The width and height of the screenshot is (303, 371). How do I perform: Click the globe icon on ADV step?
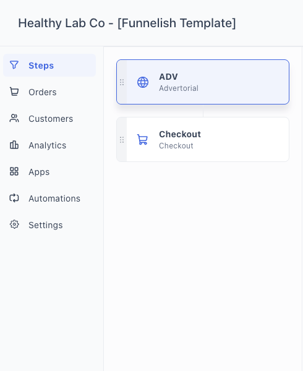143,82
